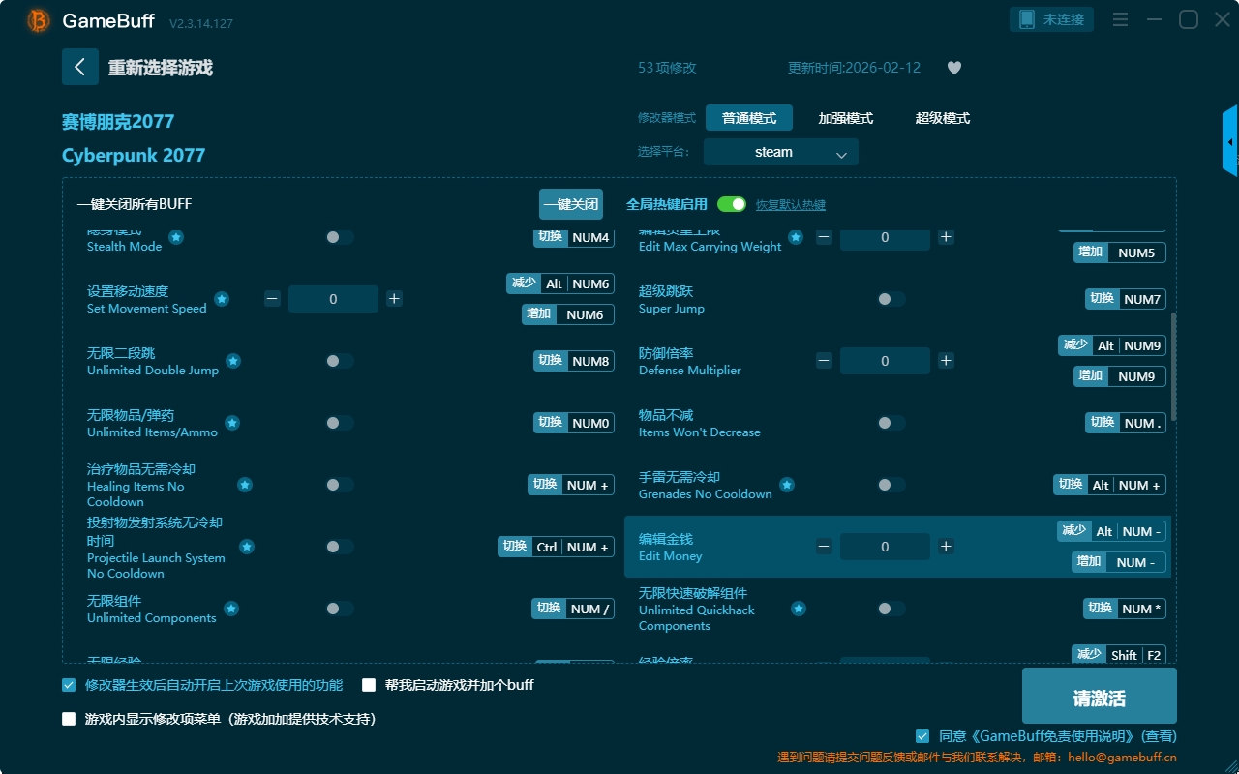Check 游戏内显示修改项菜单 checkbox
Viewport: 1239px width, 774px height.
(69, 719)
